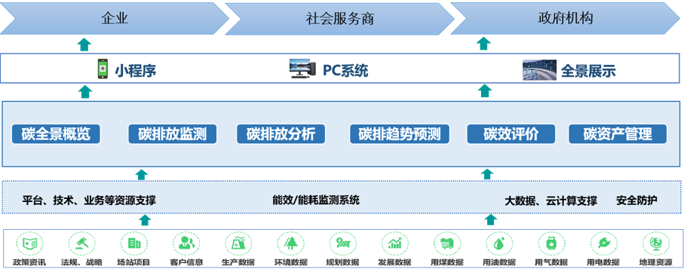Image resolution: width=687 pixels, height=272 pixels.
Task: Open the 碳排趋势预测 button
Action: [400, 134]
